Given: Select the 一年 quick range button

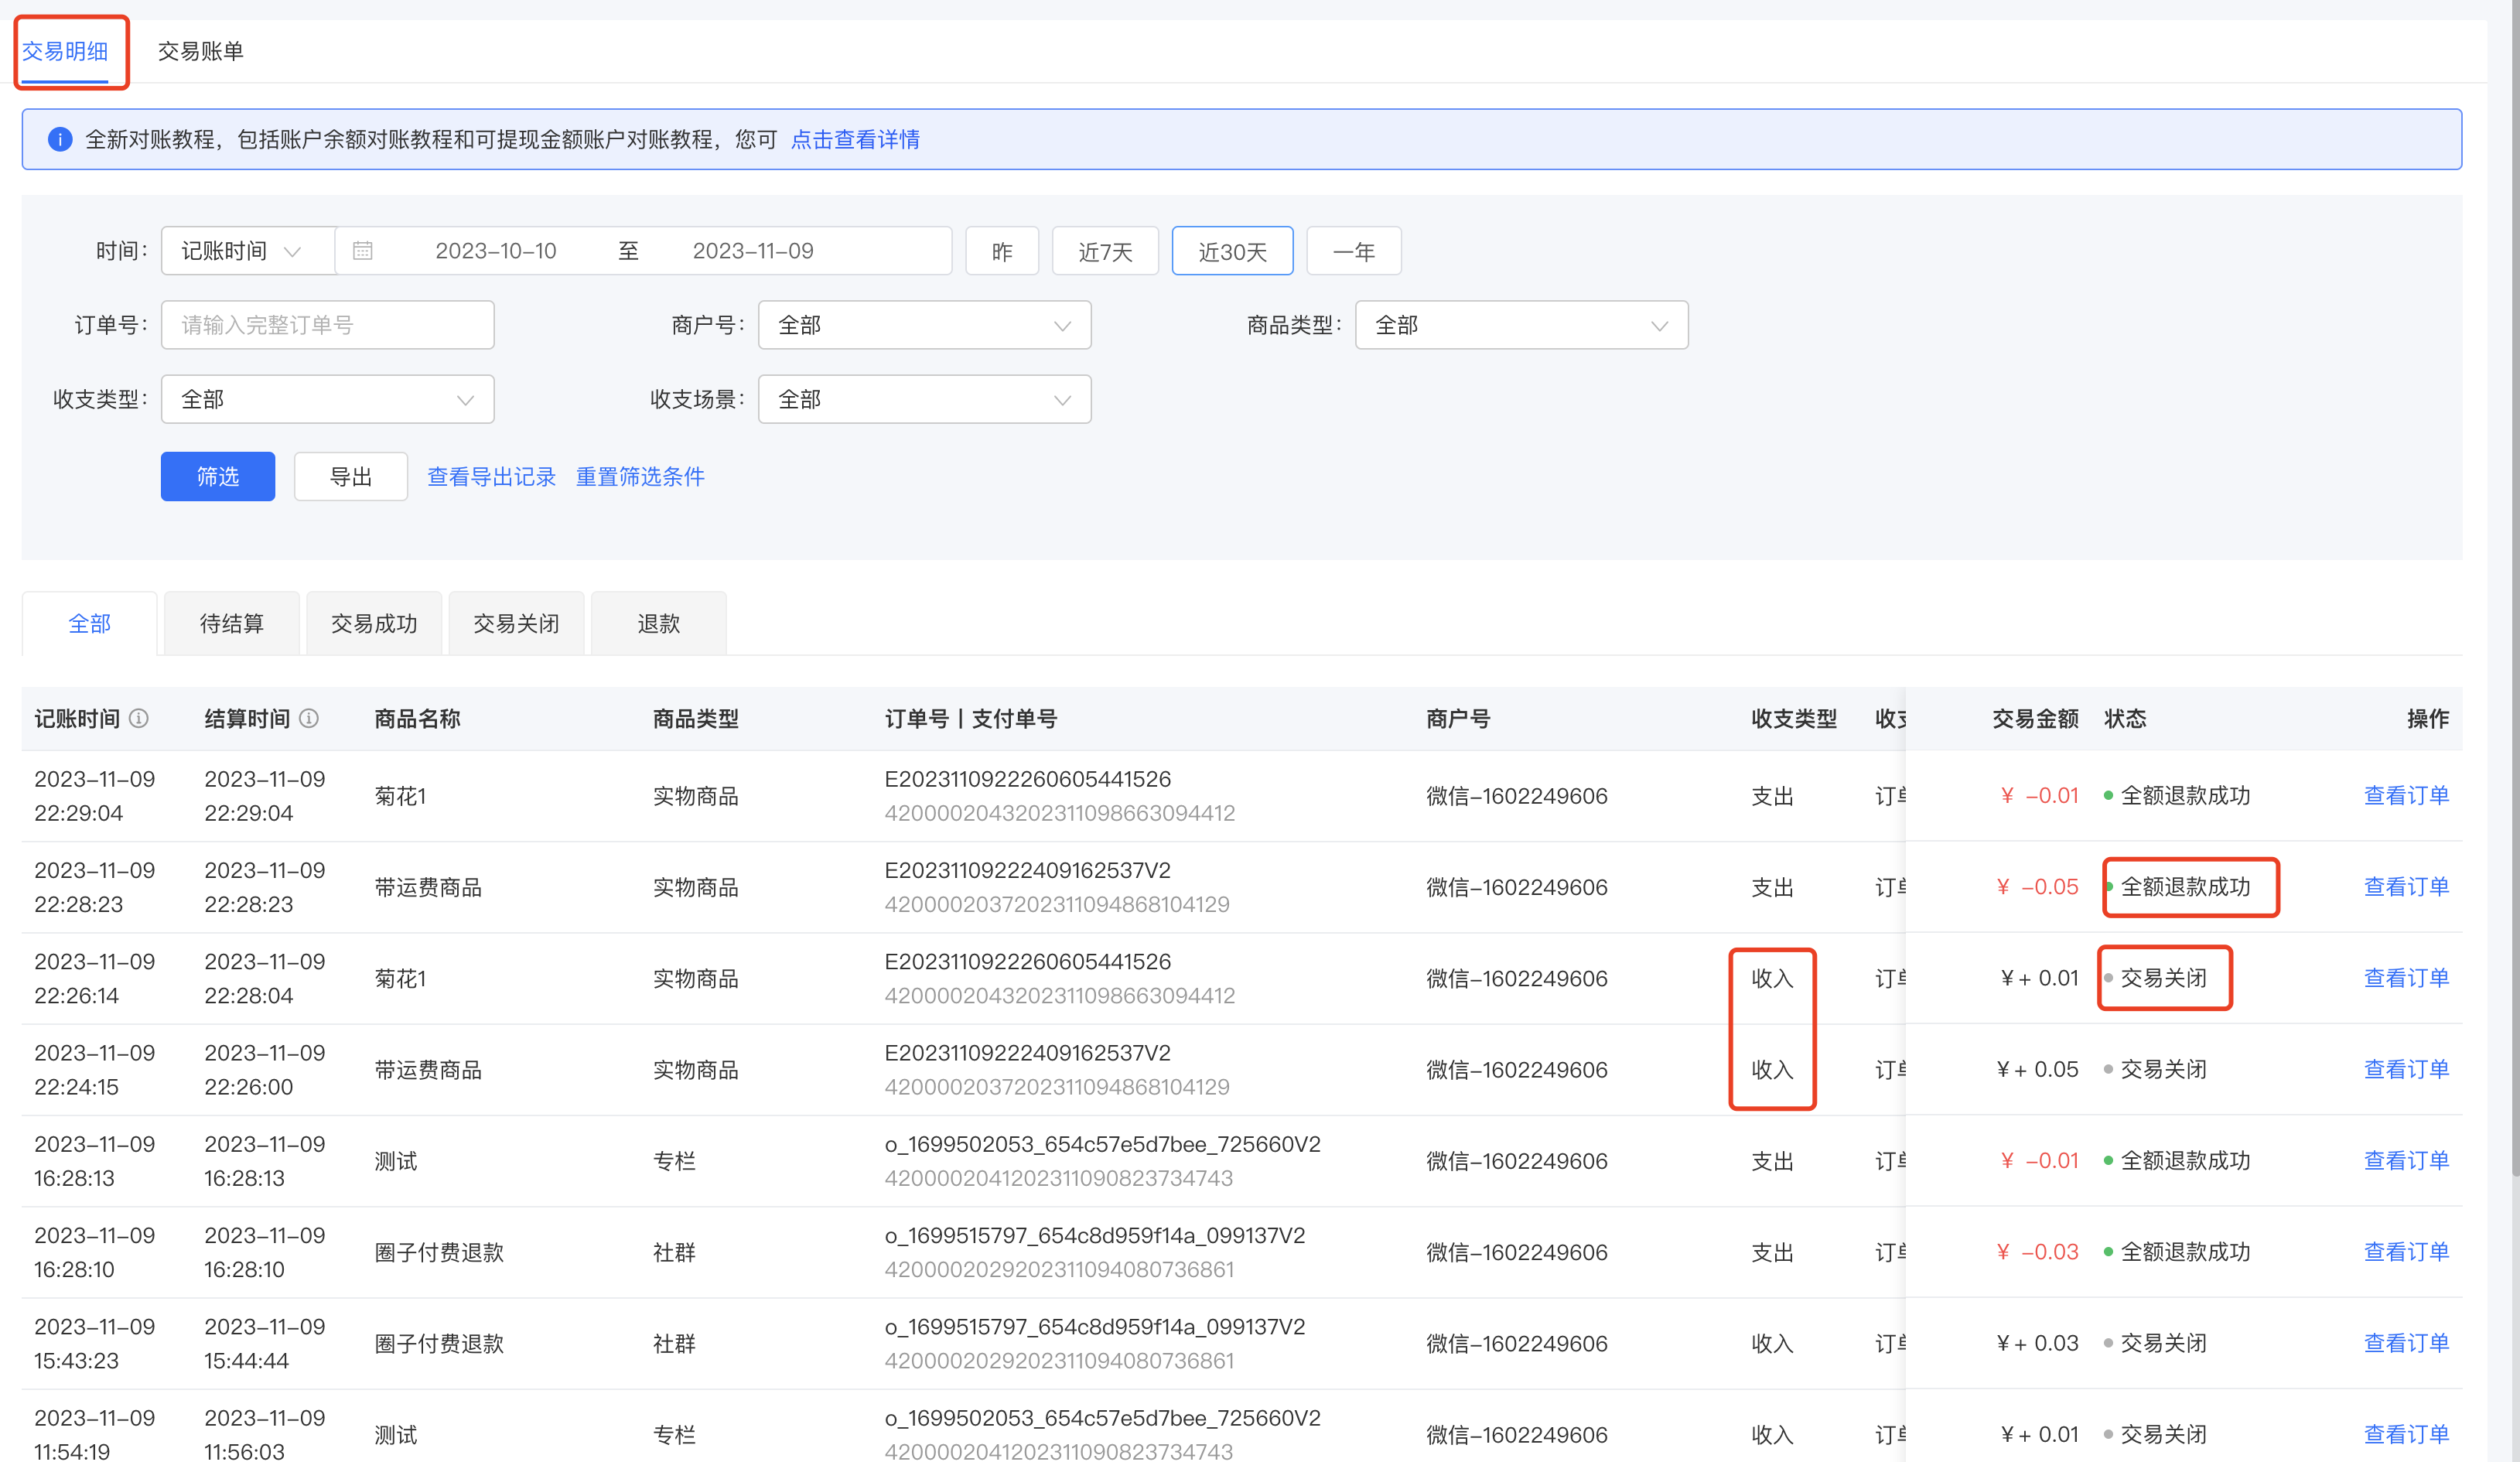Looking at the screenshot, I should pos(1354,251).
